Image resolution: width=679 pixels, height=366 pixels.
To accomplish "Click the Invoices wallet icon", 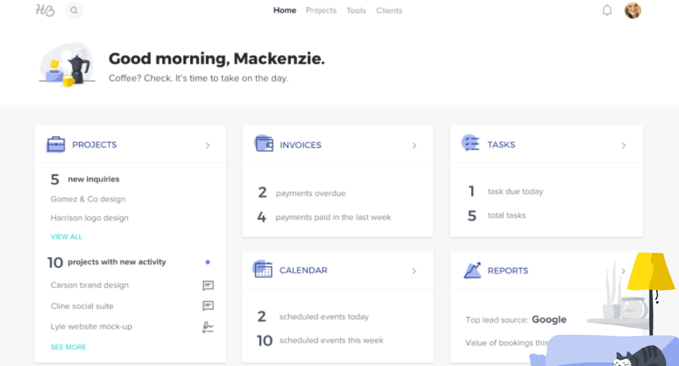I will [x=264, y=144].
